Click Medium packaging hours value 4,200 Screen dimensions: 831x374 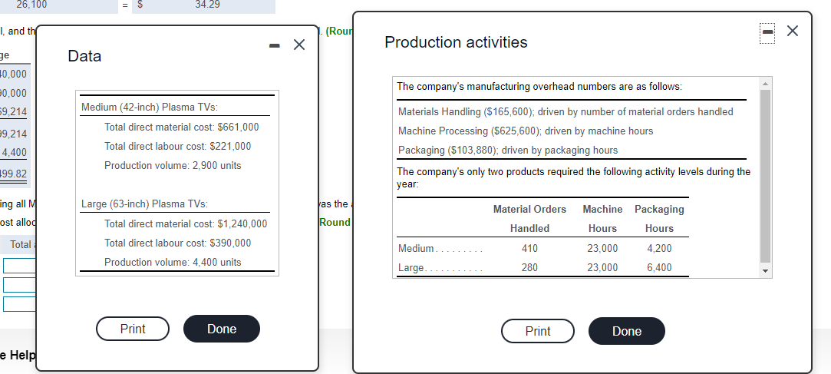pos(659,248)
